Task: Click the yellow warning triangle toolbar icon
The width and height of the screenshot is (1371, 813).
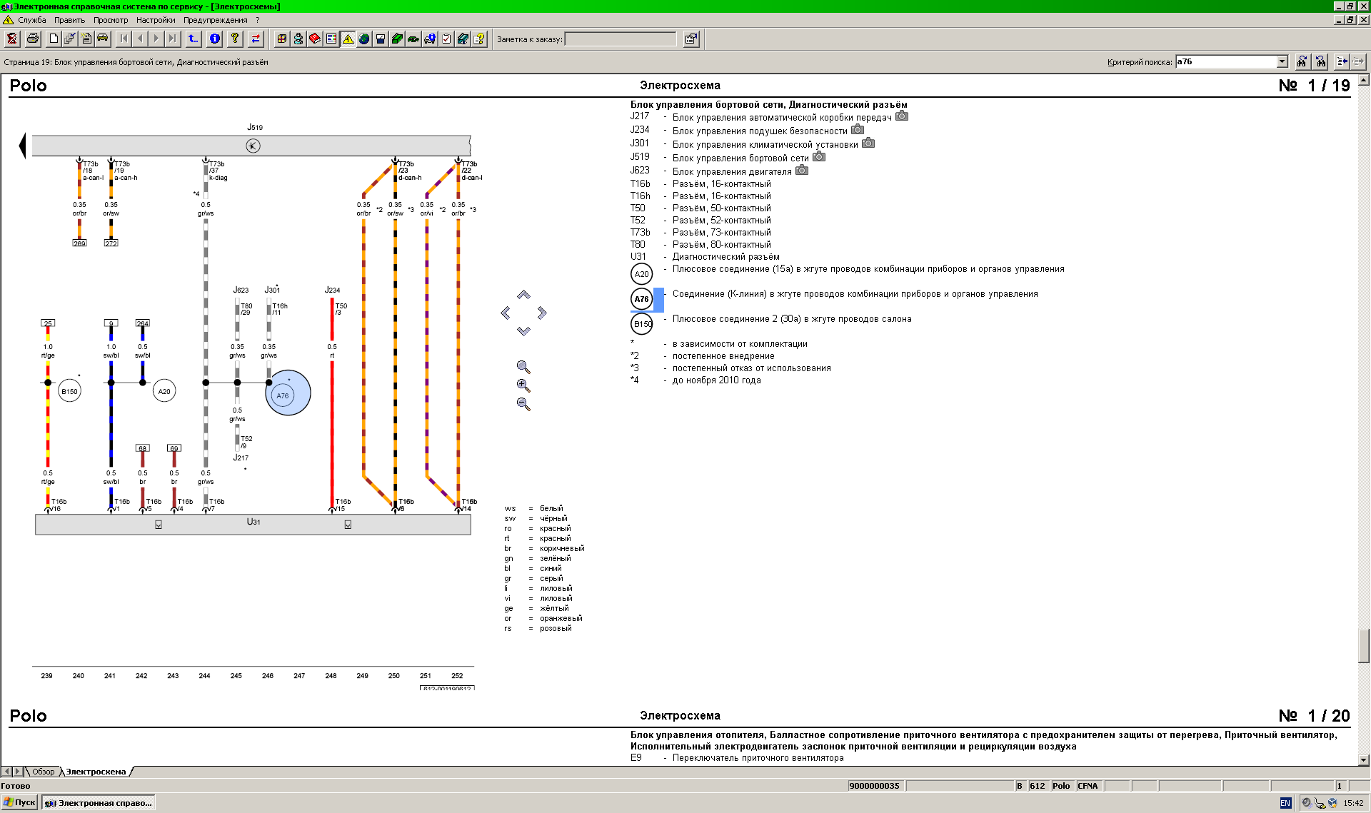Action: pos(348,39)
